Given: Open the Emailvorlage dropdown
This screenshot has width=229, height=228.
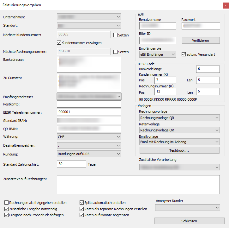Looking at the screenshot, I should (179, 142).
